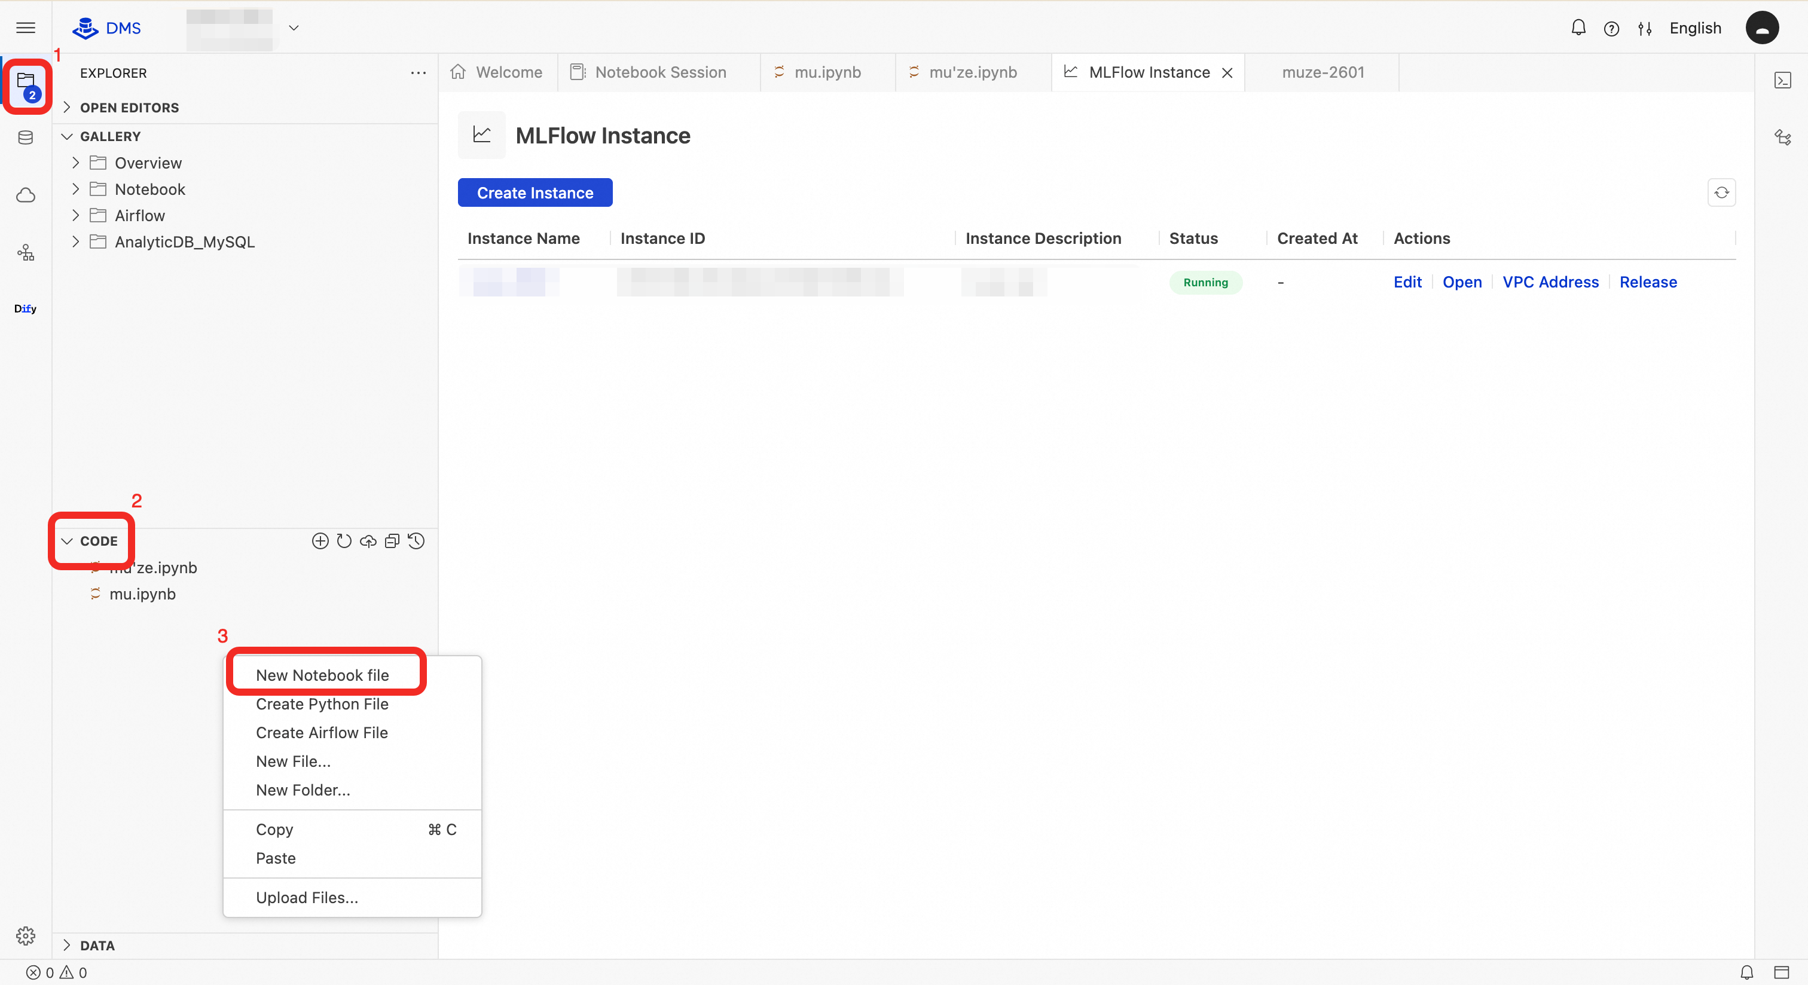Open the settings gear in sidebar
The width and height of the screenshot is (1808, 985).
click(26, 935)
